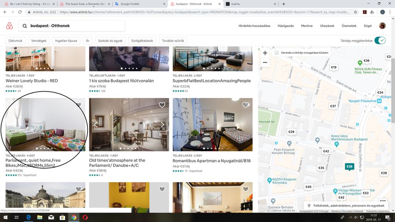Screen dimensions: 395x222
Task: Zoom out on the map
Action: (x=265, y=62)
